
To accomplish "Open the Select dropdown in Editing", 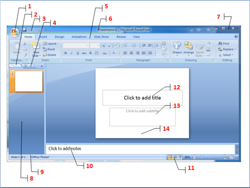I will pos(226,55).
